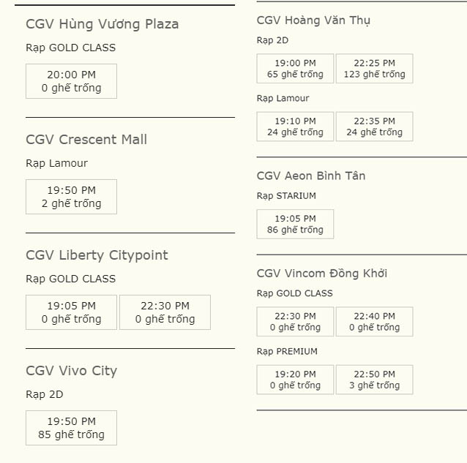This screenshot has width=467, height=463.
Task: Choose 19:20 PM PREMIUM showtime at Vincom Đồng Khởi
Action: [x=295, y=380]
